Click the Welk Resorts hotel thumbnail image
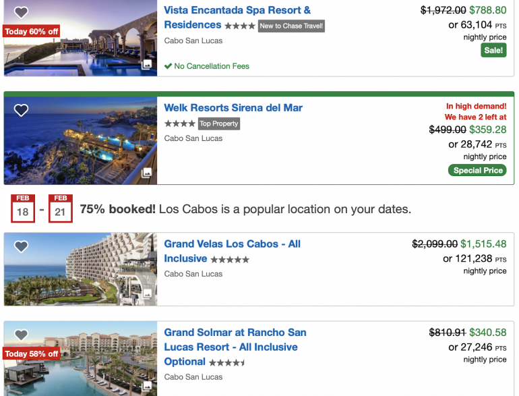The width and height of the screenshot is (519, 396). (81, 140)
